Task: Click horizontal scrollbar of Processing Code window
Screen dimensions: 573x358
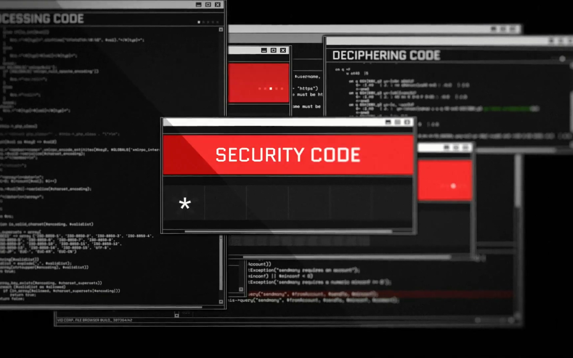Action: [x=101, y=307]
